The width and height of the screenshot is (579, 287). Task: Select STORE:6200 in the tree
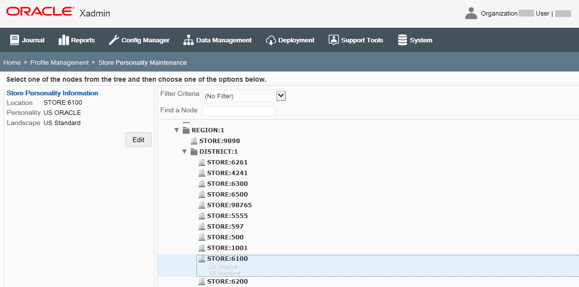point(227,282)
